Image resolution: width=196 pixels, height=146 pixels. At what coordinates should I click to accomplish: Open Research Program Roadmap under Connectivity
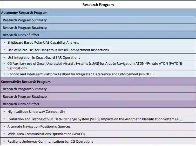point(98,96)
